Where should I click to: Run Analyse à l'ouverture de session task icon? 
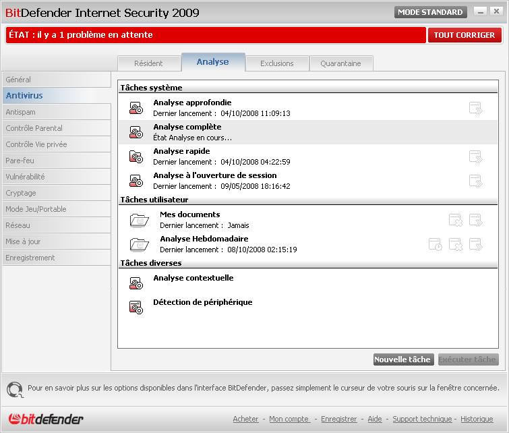[475, 181]
